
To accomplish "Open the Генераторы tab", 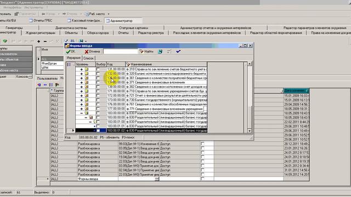I will (14, 28).
